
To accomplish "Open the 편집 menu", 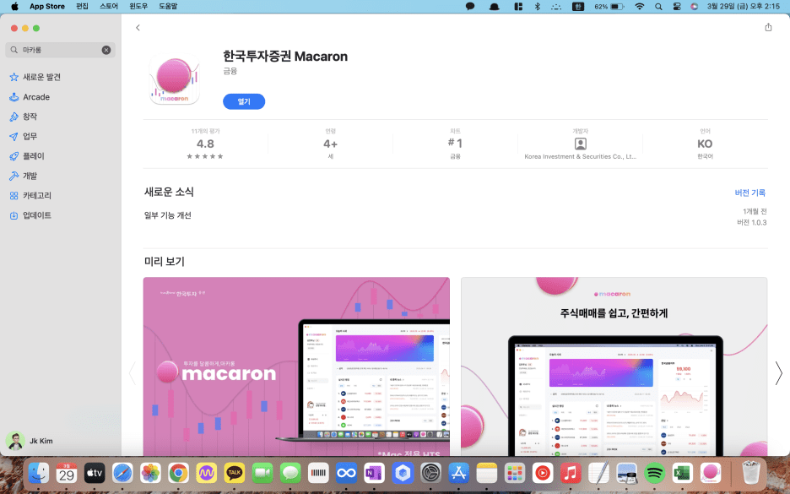I will pyautogui.click(x=82, y=7).
